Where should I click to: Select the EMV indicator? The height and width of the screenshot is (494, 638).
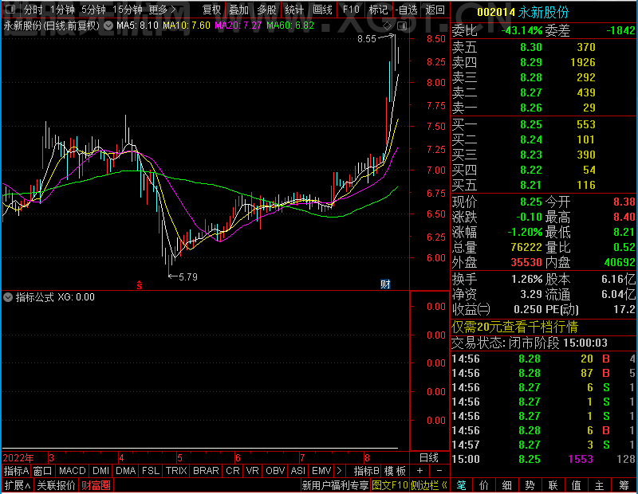321,471
